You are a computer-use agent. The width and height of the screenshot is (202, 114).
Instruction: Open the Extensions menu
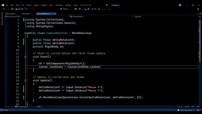coord(59,5)
